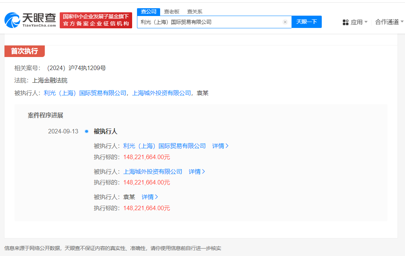Clear the search box using the × icon
Image resolution: width=405 pixels, height=256 pixels.
click(285, 22)
